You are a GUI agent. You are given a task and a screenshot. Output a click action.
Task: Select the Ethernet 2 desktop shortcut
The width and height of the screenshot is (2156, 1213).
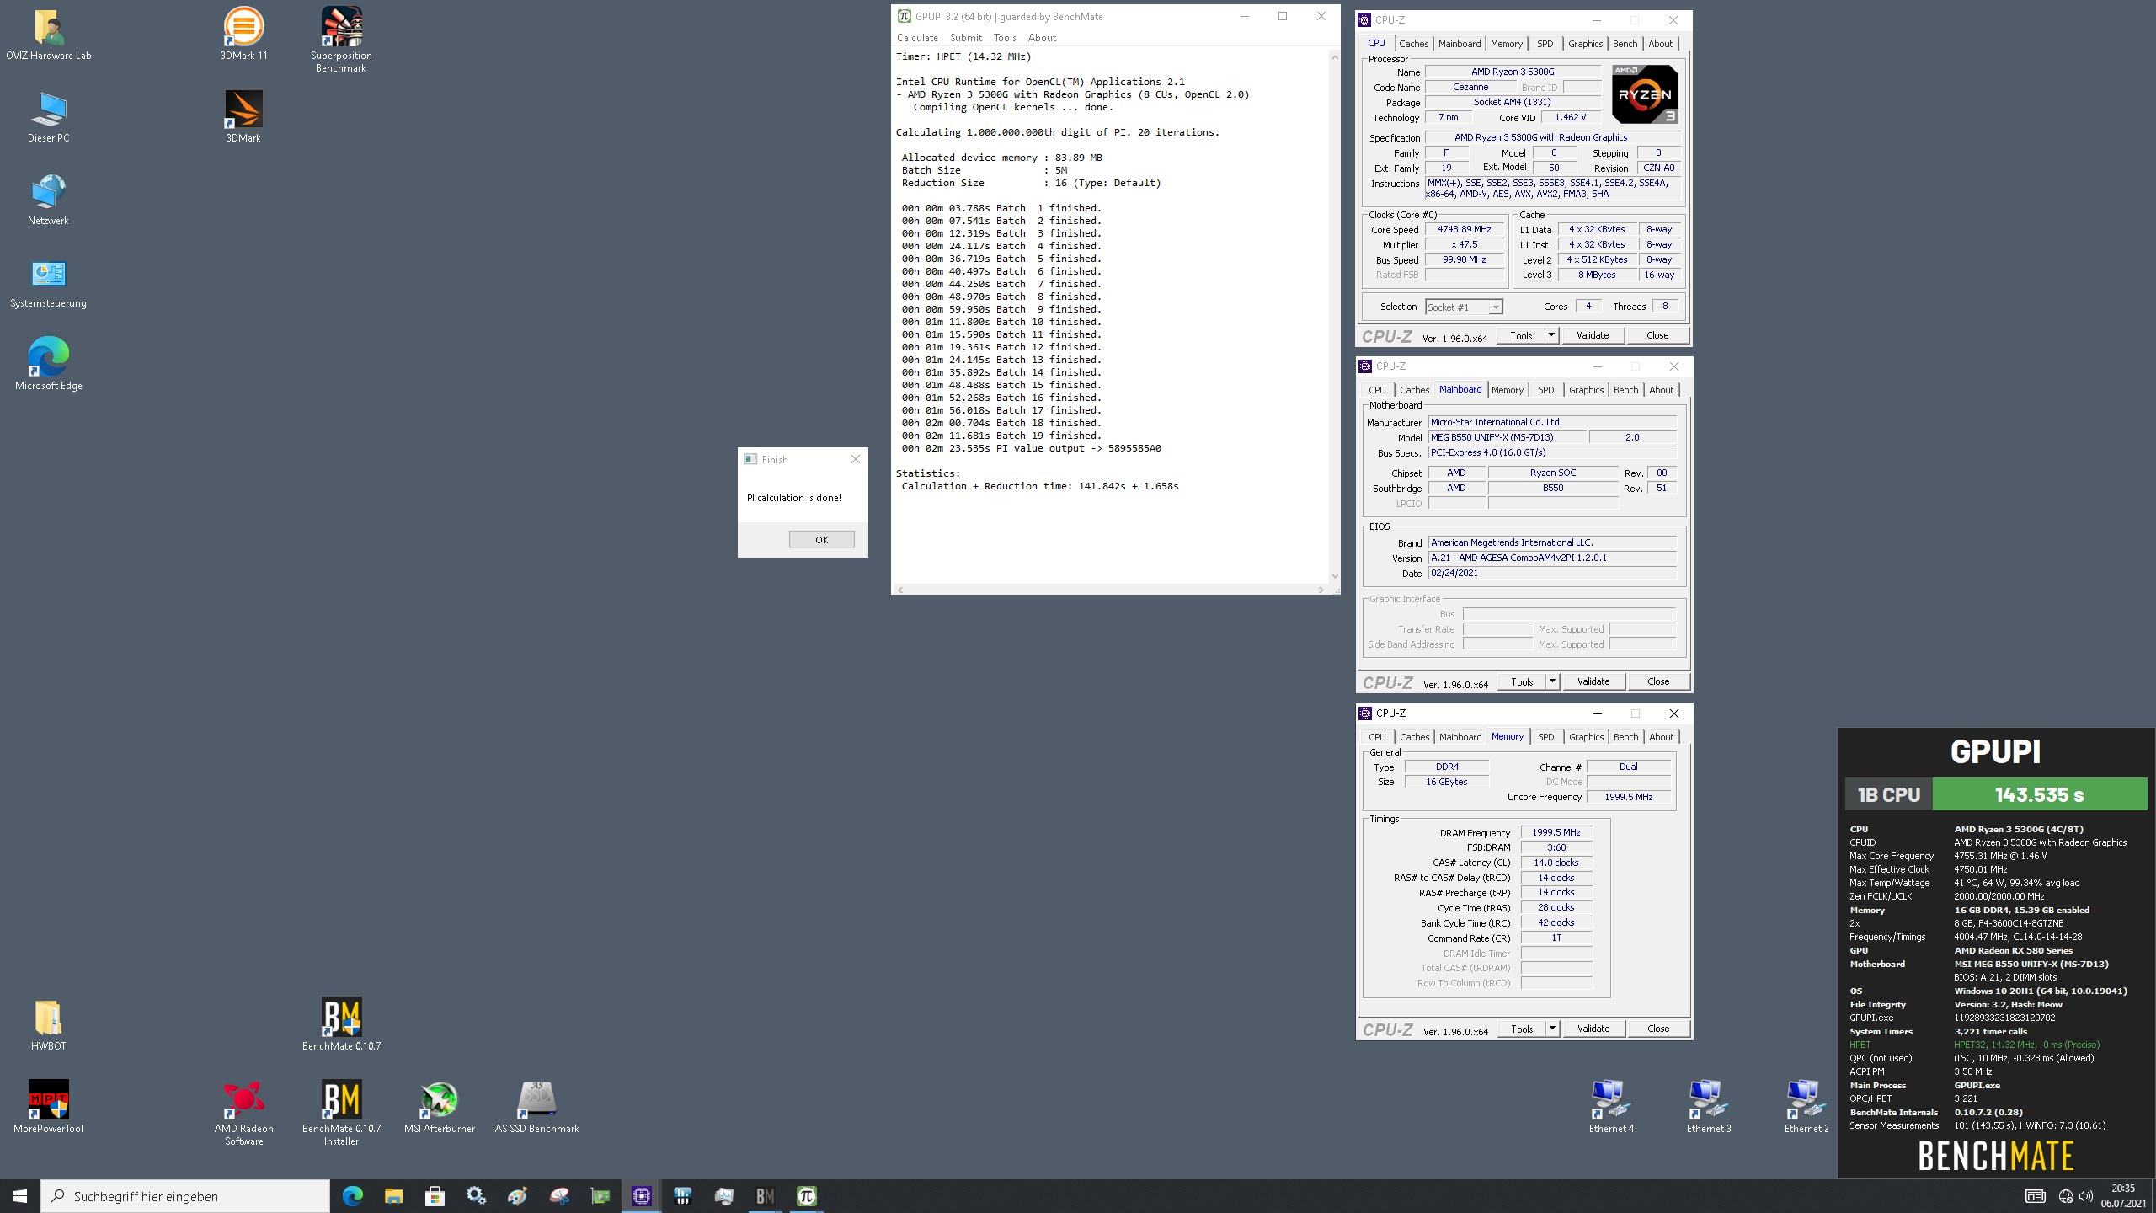click(x=1806, y=1108)
